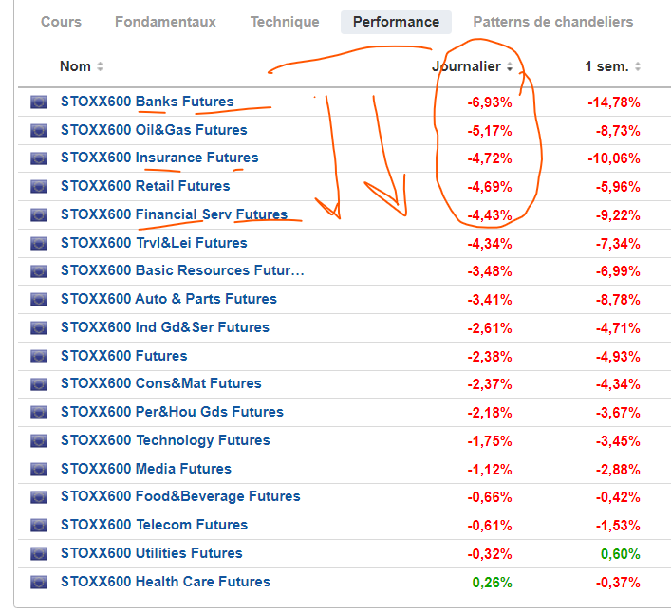Image resolution: width=671 pixels, height=613 pixels.
Task: Switch to the Cours tab
Action: pyautogui.click(x=61, y=22)
